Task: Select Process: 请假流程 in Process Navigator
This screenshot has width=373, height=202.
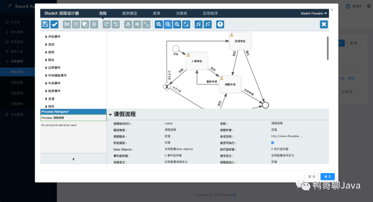Action: pos(73,118)
